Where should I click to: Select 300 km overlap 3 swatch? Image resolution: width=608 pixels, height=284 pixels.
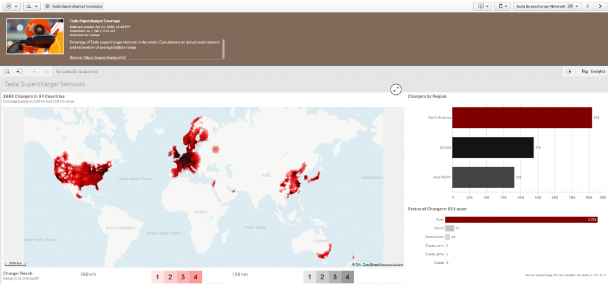click(183, 277)
